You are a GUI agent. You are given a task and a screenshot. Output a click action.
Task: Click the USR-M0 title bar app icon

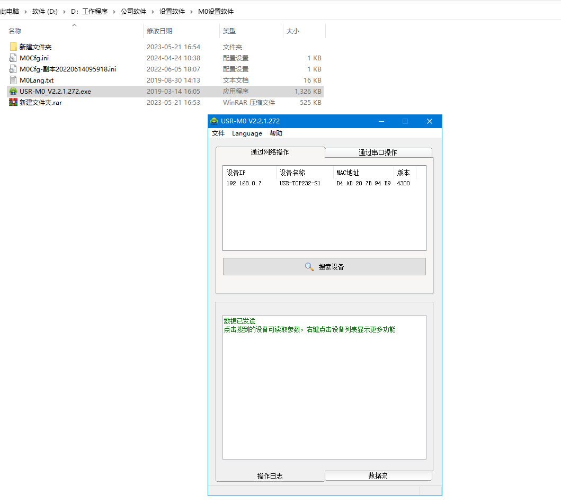(214, 121)
